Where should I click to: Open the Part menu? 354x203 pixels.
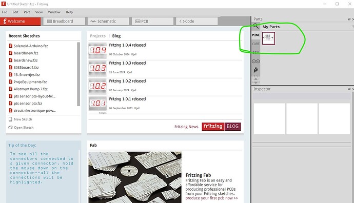tap(27, 12)
